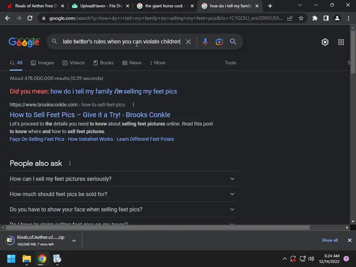
Task: Select the All results tab
Action: point(16,63)
